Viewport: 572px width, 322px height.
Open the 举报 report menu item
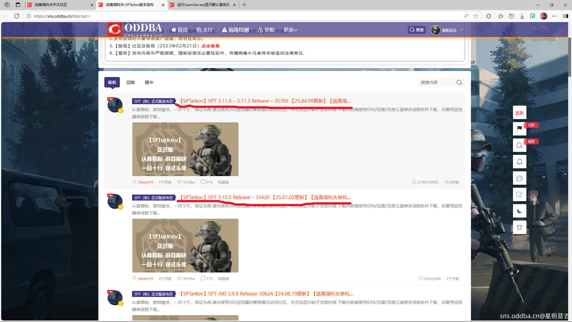point(266,30)
